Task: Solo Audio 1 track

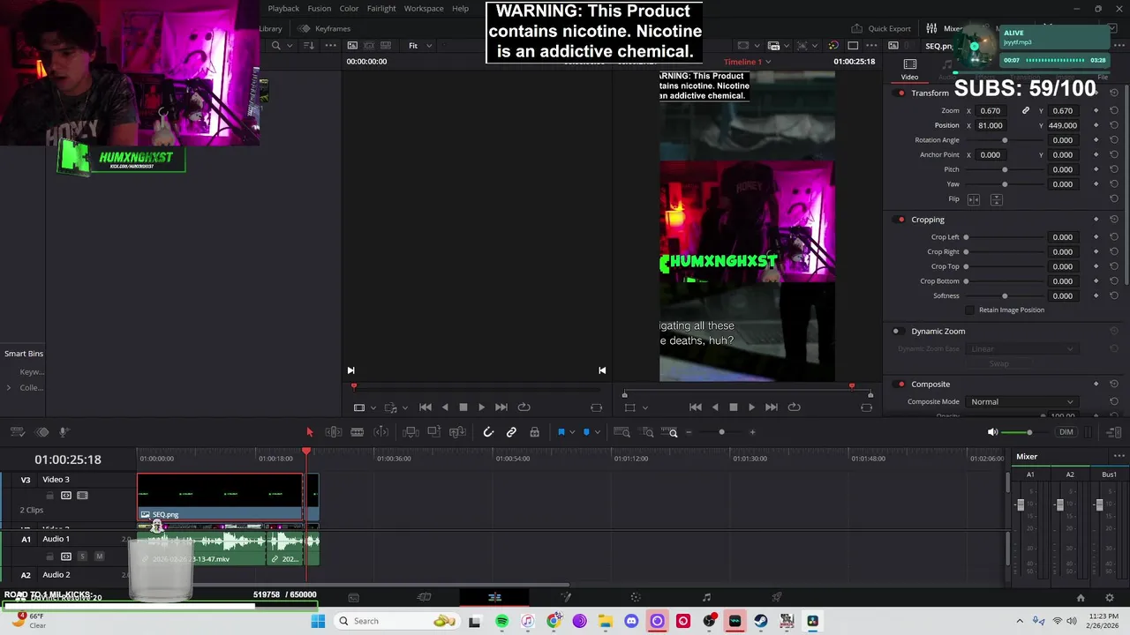Action: [82, 557]
